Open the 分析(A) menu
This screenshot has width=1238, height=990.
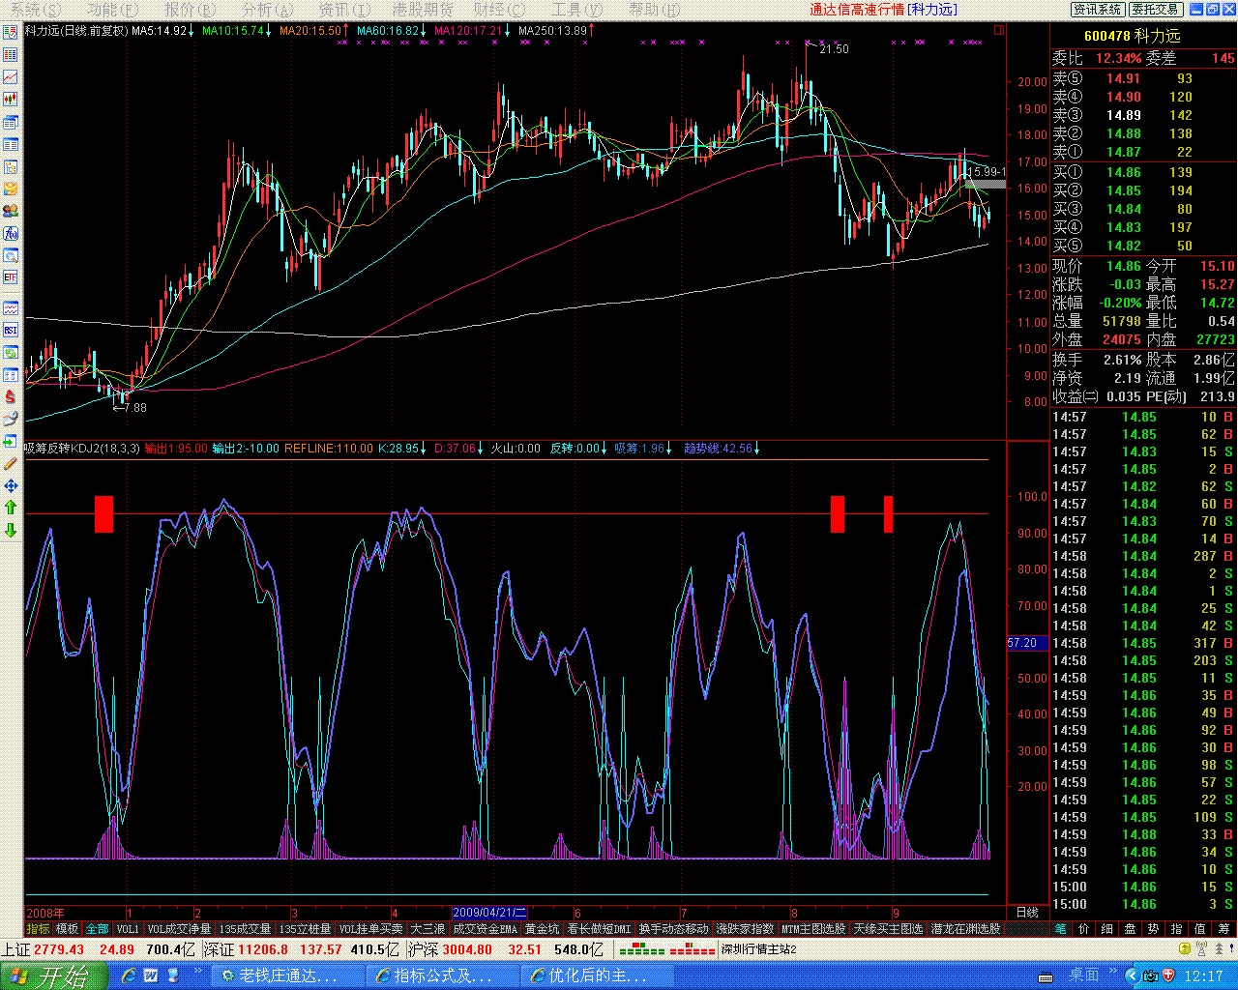tap(267, 10)
